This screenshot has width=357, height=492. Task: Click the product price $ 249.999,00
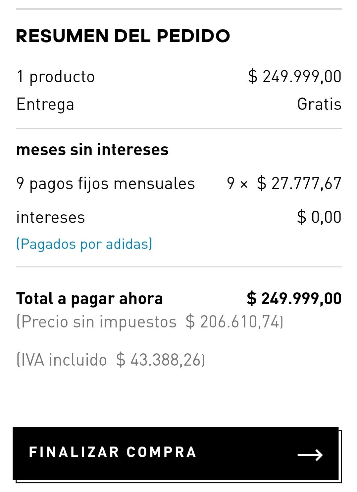295,77
